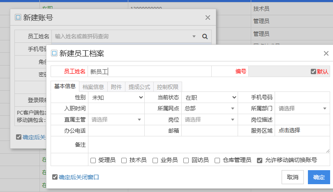Switch to the 档案信息 tab

point(93,87)
